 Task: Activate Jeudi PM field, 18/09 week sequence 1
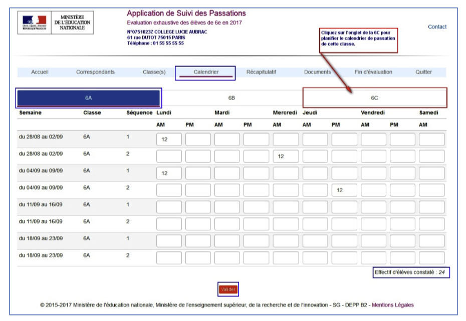344,241
